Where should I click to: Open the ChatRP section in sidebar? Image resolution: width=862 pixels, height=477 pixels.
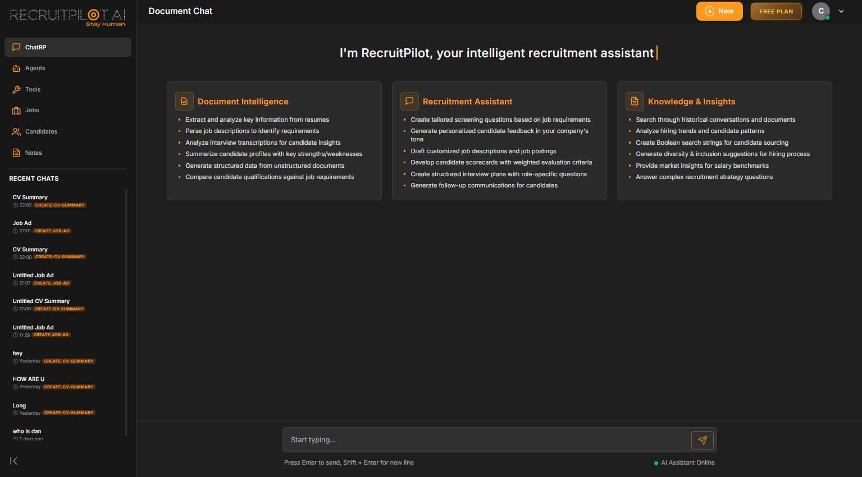pyautogui.click(x=68, y=47)
